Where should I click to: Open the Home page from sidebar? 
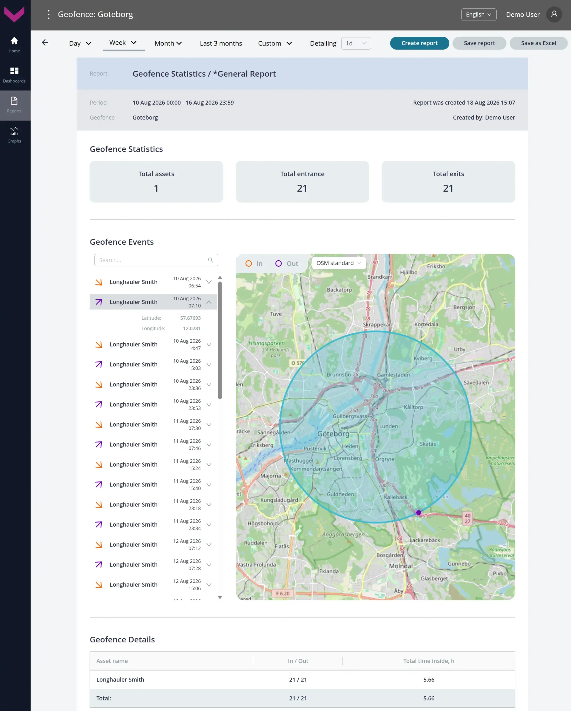(14, 45)
